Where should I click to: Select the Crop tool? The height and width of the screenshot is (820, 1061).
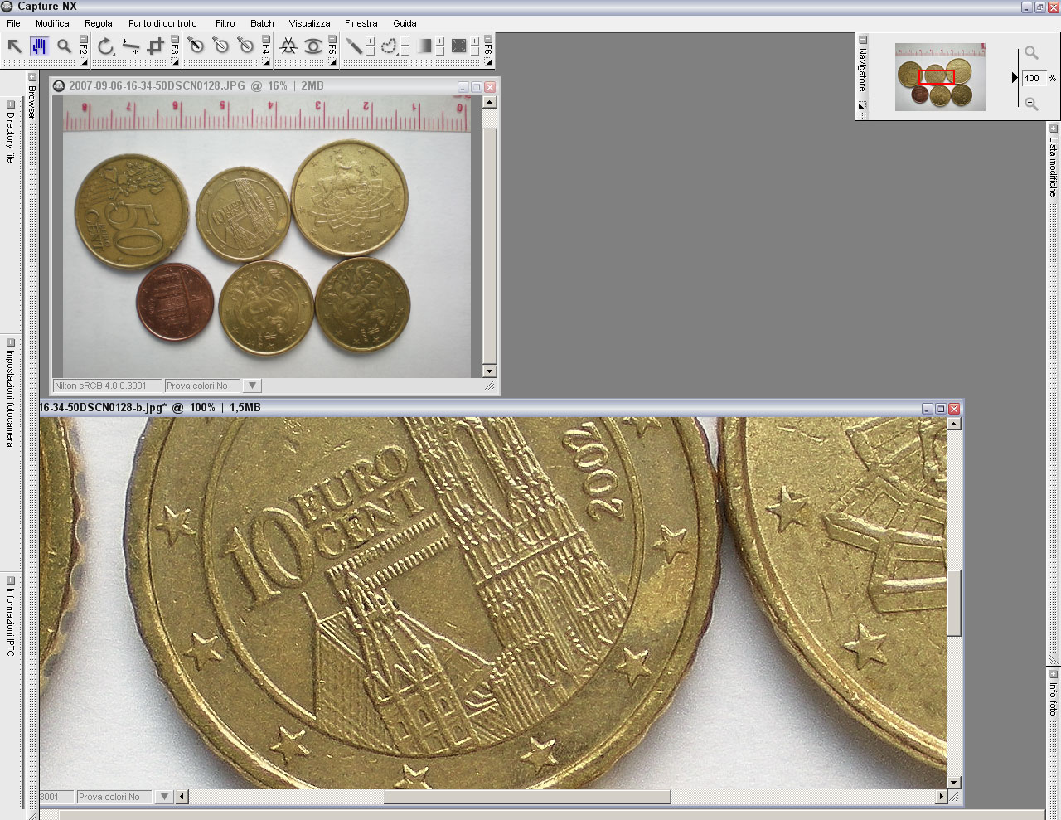click(x=155, y=46)
